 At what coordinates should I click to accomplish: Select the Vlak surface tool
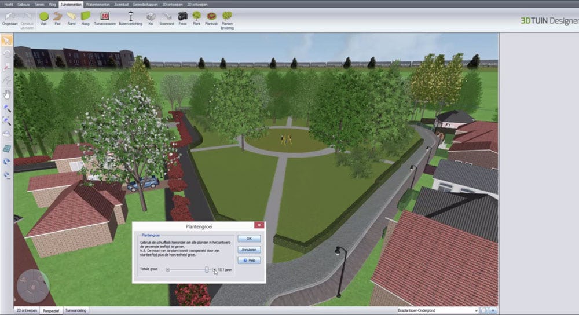pos(43,17)
